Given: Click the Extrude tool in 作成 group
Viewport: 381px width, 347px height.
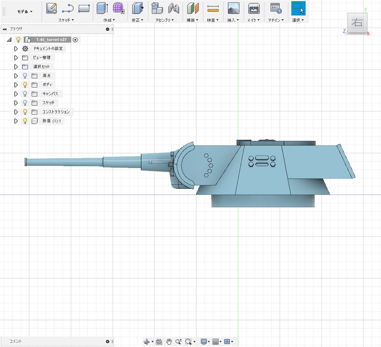Looking at the screenshot, I should pyautogui.click(x=102, y=8).
